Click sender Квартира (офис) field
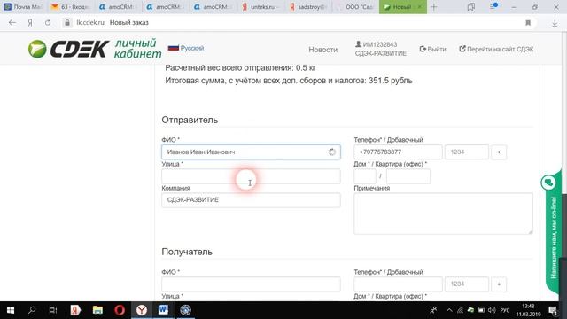This screenshot has width=567, height=319. (408, 176)
